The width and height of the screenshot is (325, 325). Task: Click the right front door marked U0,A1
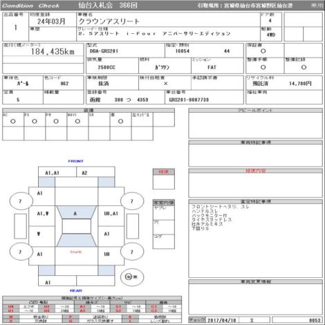[111, 214]
